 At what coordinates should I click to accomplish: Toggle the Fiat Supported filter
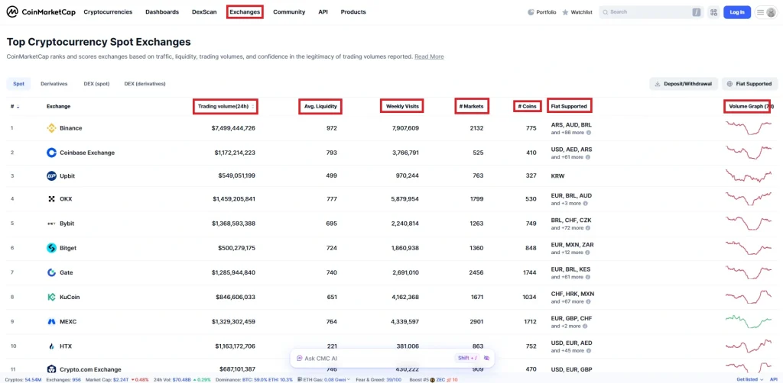pos(749,84)
